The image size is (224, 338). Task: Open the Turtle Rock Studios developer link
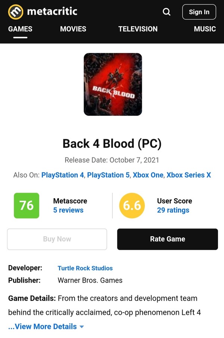(x=85, y=268)
